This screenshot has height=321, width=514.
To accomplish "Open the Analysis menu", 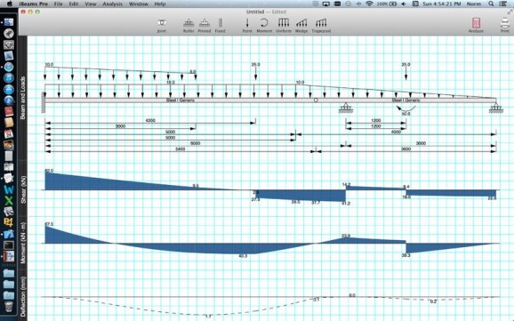I will pos(112,4).
